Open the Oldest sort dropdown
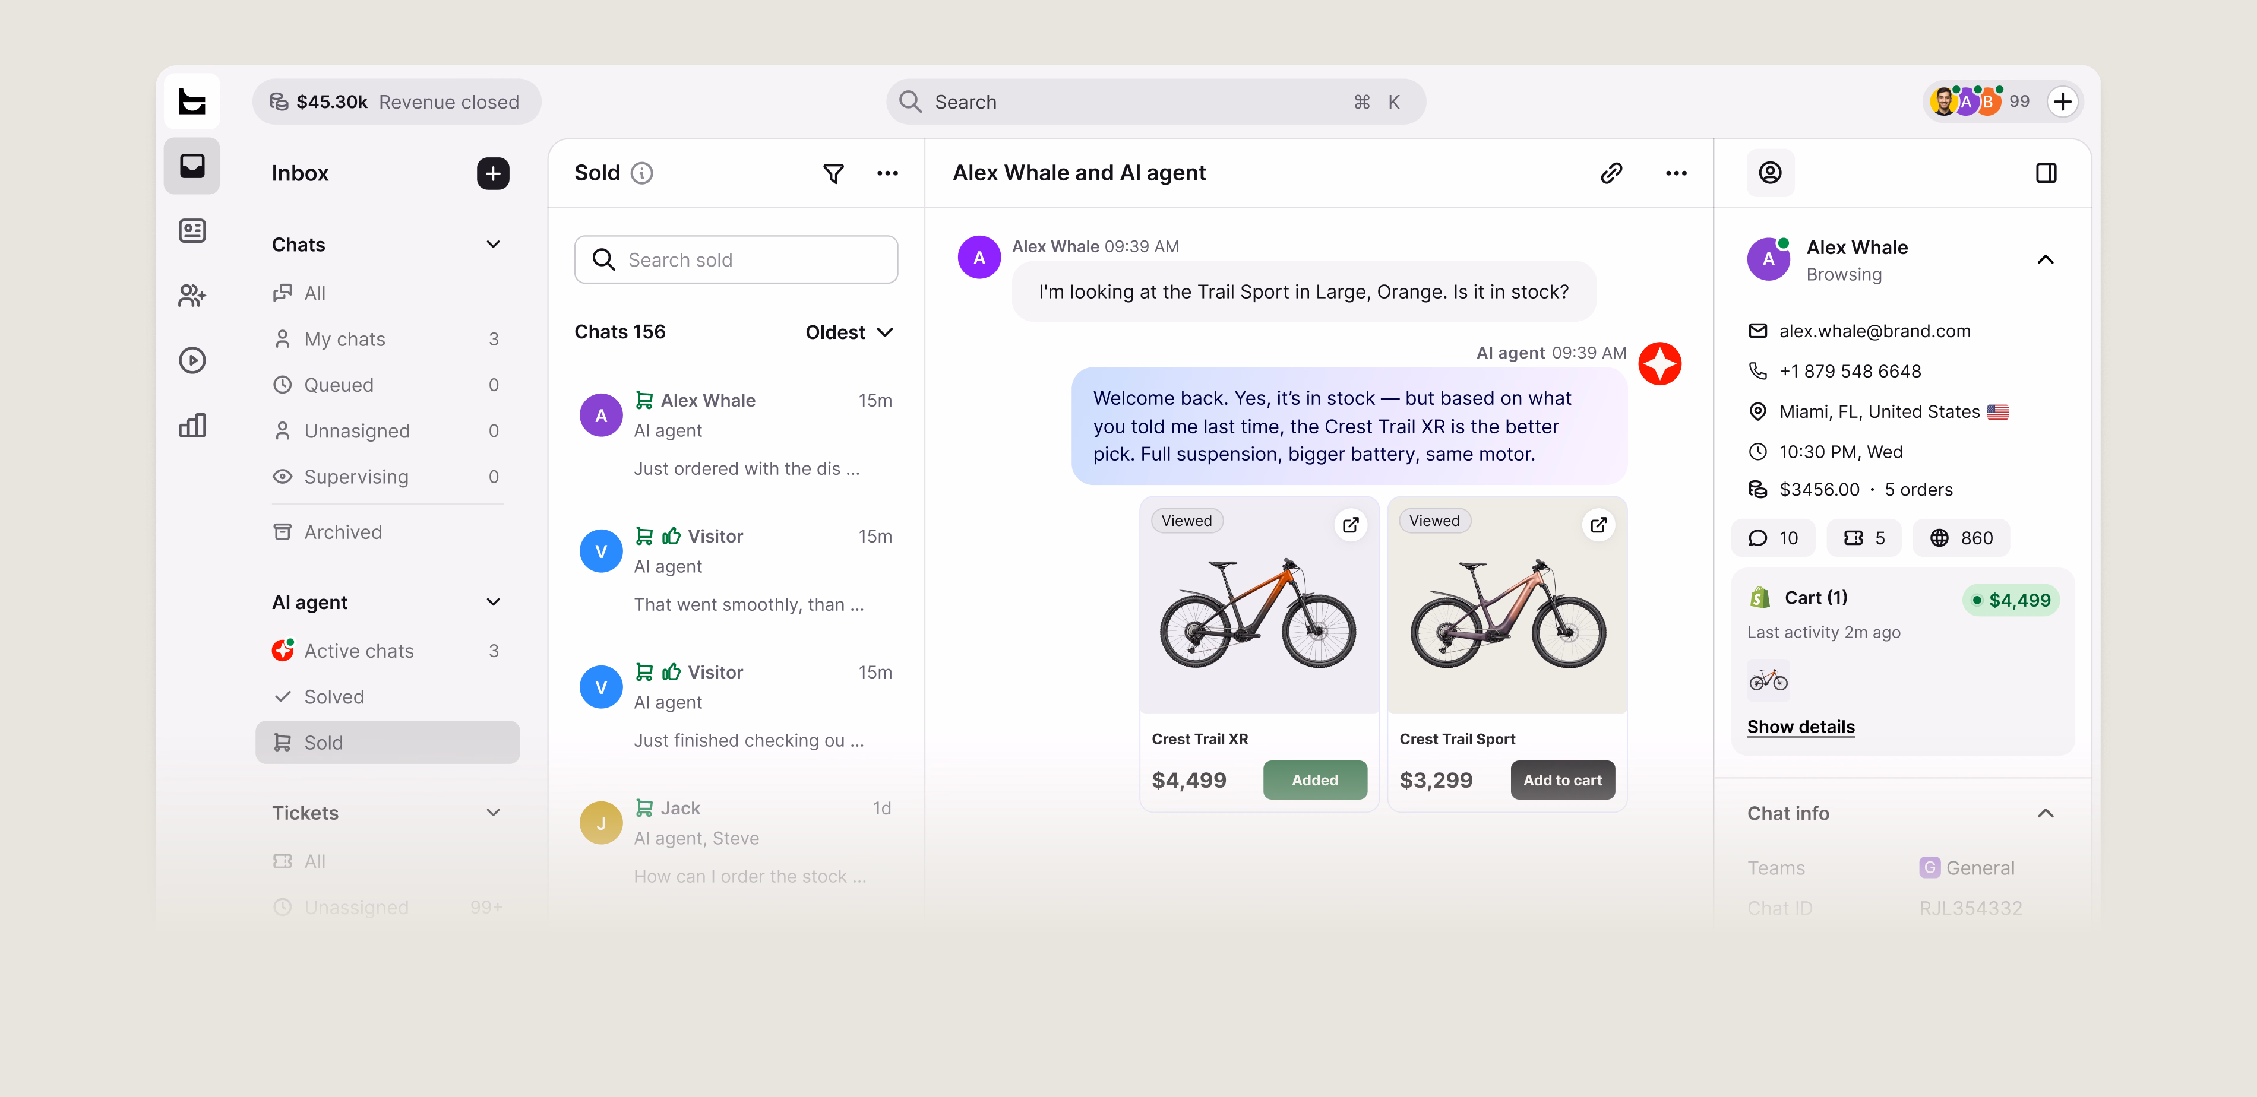Viewport: 2257px width, 1097px height. click(x=849, y=332)
